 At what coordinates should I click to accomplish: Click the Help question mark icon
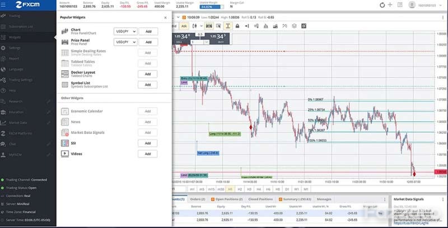3,91
